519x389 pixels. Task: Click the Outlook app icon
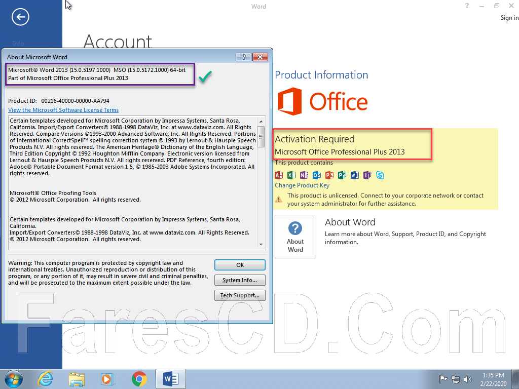(317, 175)
